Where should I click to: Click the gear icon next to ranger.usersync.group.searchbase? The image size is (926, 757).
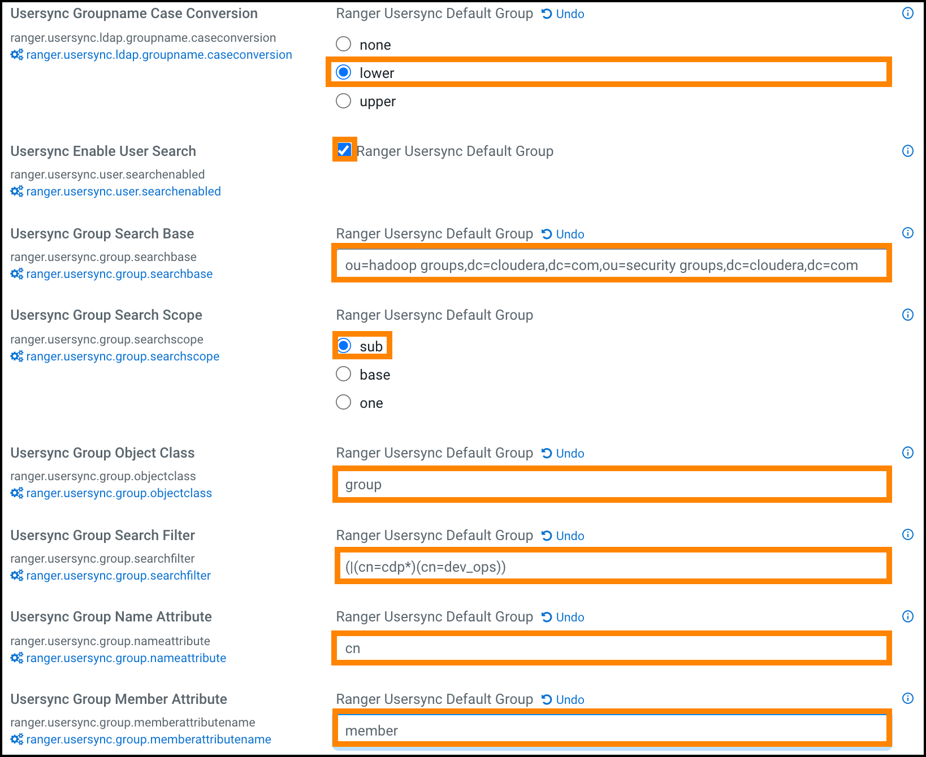16,274
